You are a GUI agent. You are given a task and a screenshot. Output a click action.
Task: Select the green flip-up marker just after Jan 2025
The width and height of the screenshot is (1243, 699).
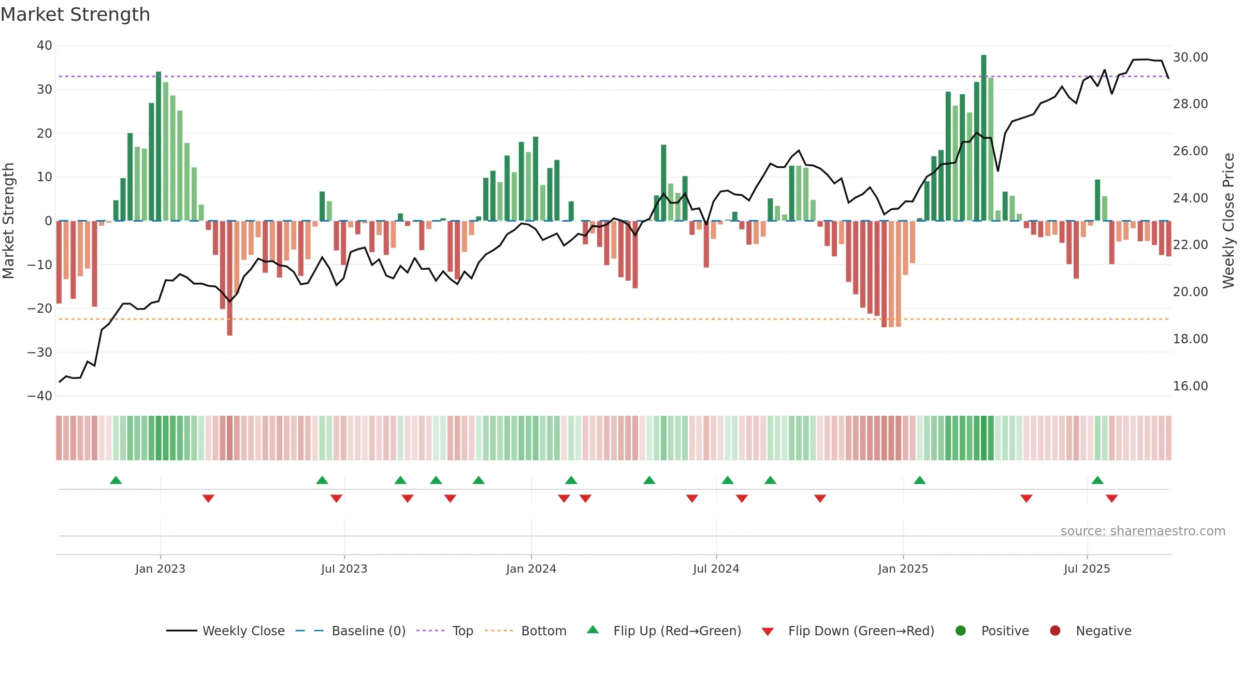click(x=920, y=480)
